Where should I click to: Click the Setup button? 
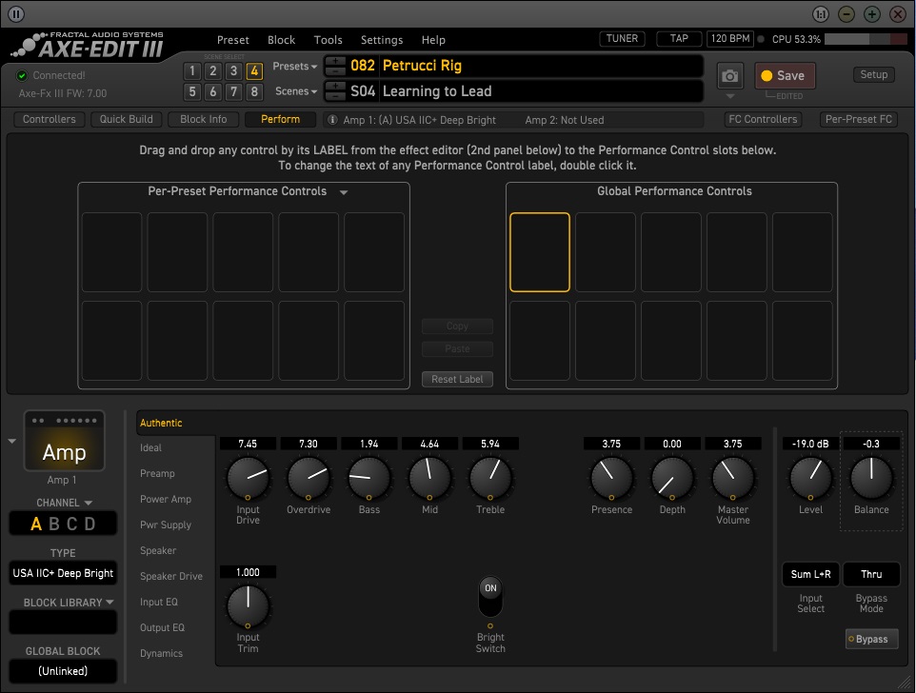[x=873, y=75]
